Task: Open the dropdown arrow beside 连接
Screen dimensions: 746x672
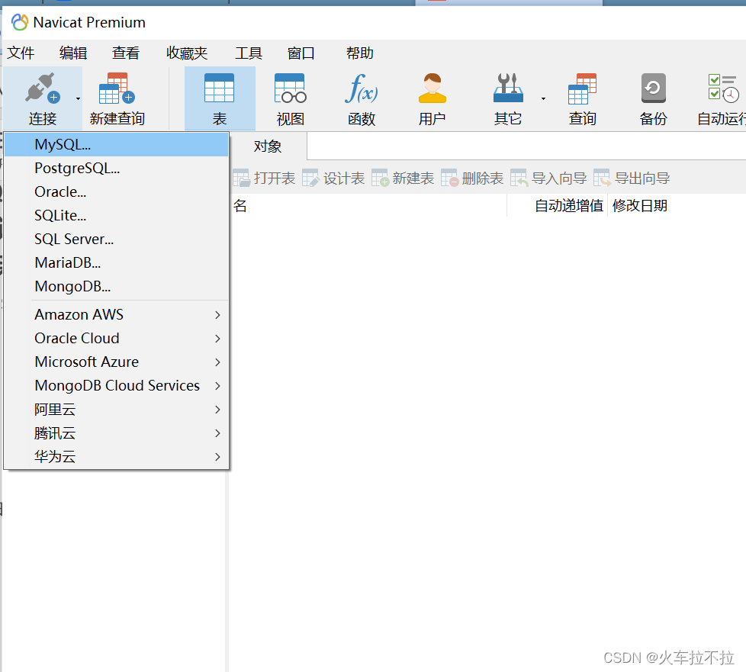Action: click(78, 98)
